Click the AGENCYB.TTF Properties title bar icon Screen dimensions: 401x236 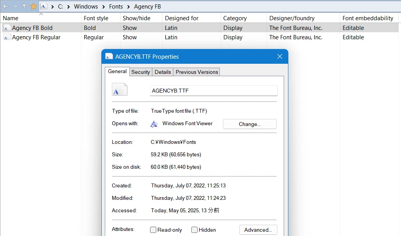pos(109,56)
